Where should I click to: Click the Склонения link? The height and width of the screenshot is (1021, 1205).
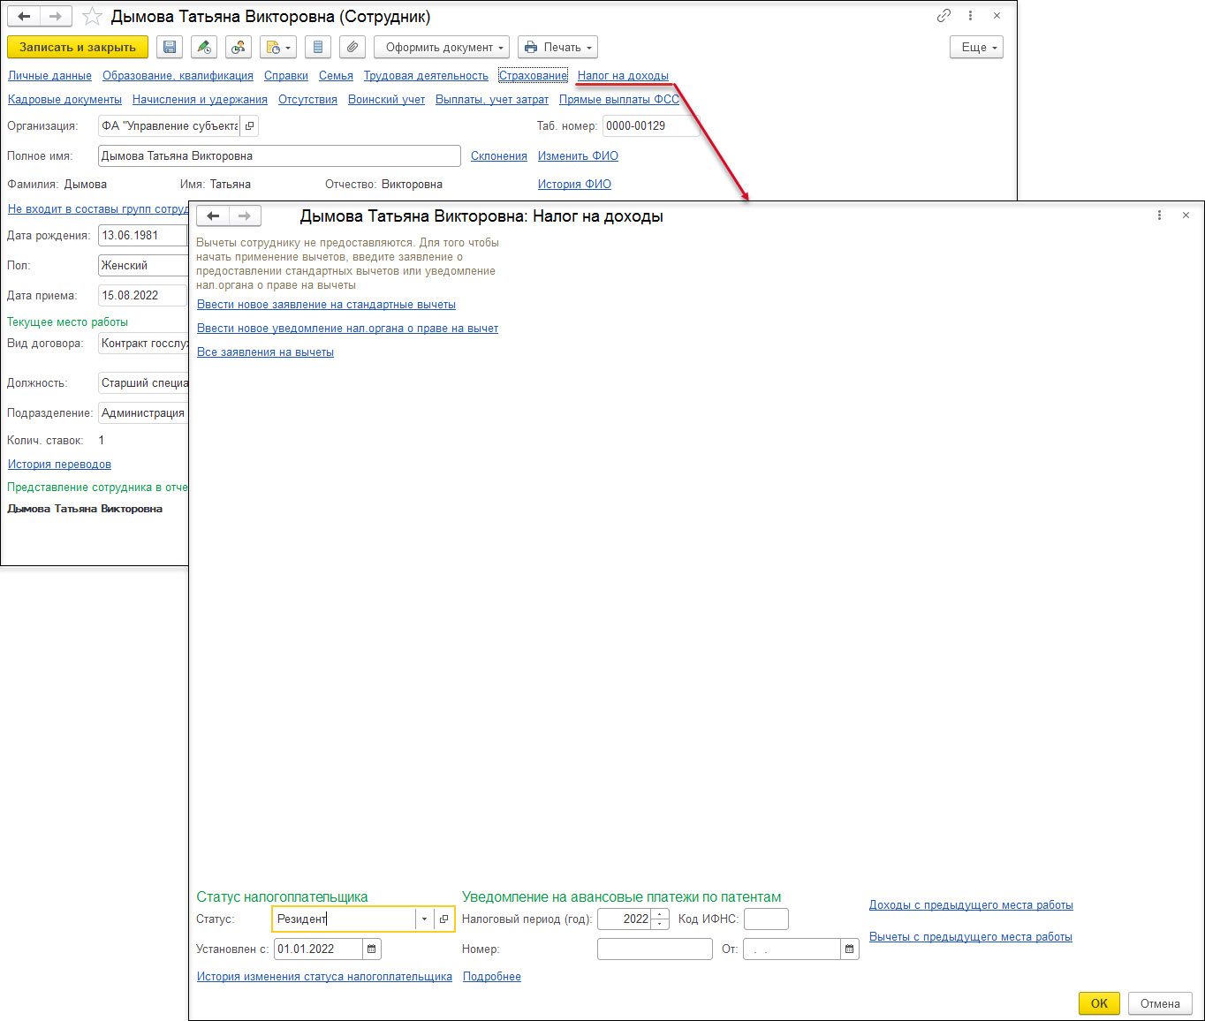(499, 156)
